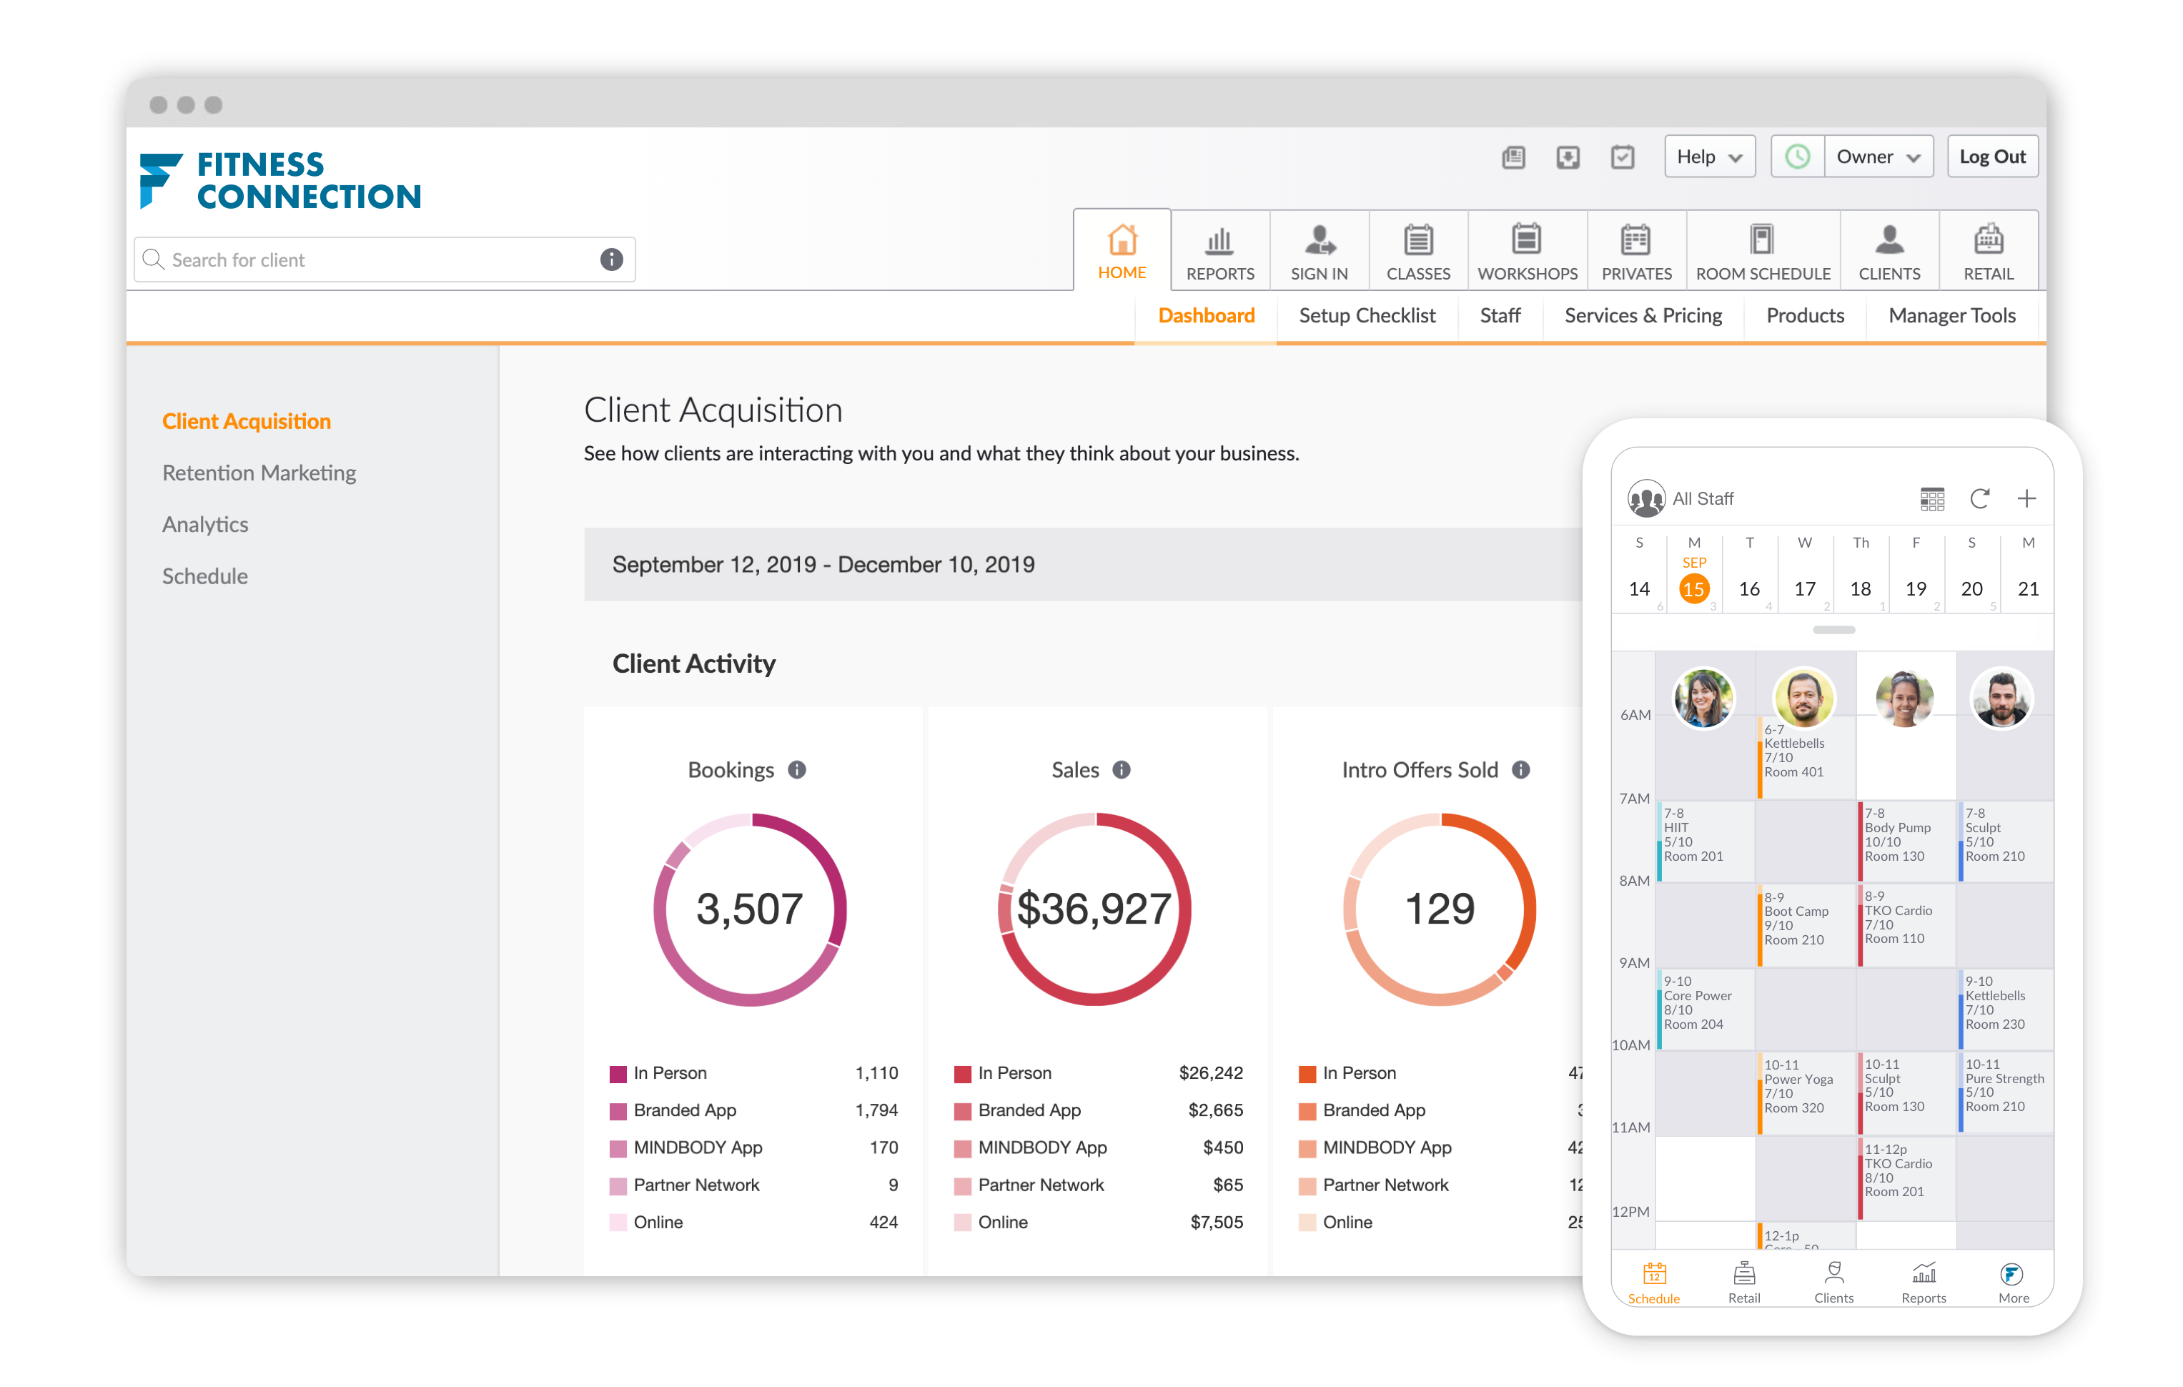Click the refresh icon in mobile schedule

point(1979,498)
